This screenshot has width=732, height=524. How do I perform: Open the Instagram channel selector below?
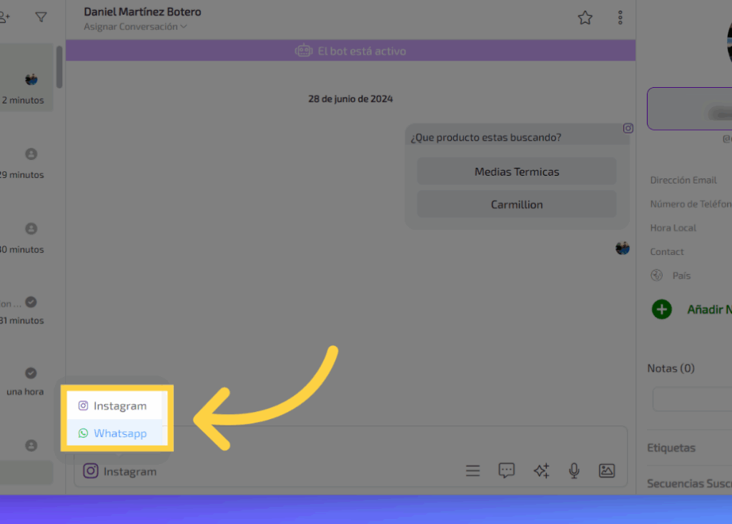point(120,471)
